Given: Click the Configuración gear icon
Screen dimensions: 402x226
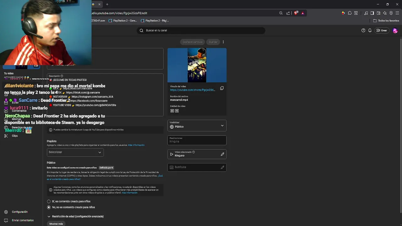Looking at the screenshot, I should (6, 212).
